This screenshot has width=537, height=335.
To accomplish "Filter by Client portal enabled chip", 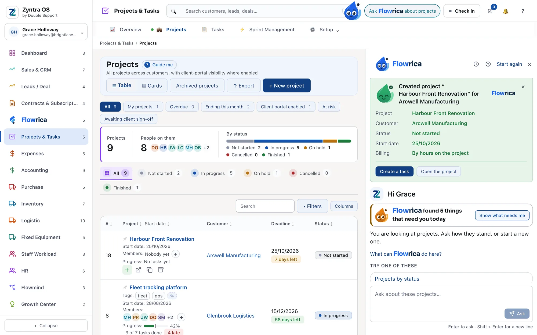I will point(286,107).
